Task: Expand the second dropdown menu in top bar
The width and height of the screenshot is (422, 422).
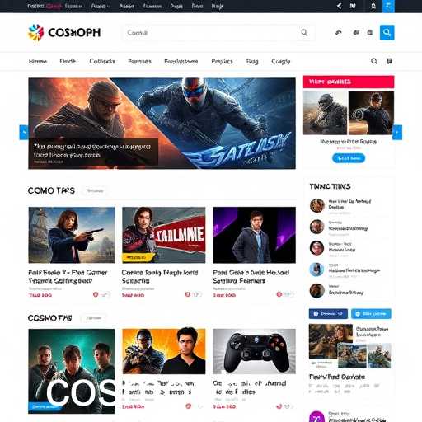Action: point(101,6)
